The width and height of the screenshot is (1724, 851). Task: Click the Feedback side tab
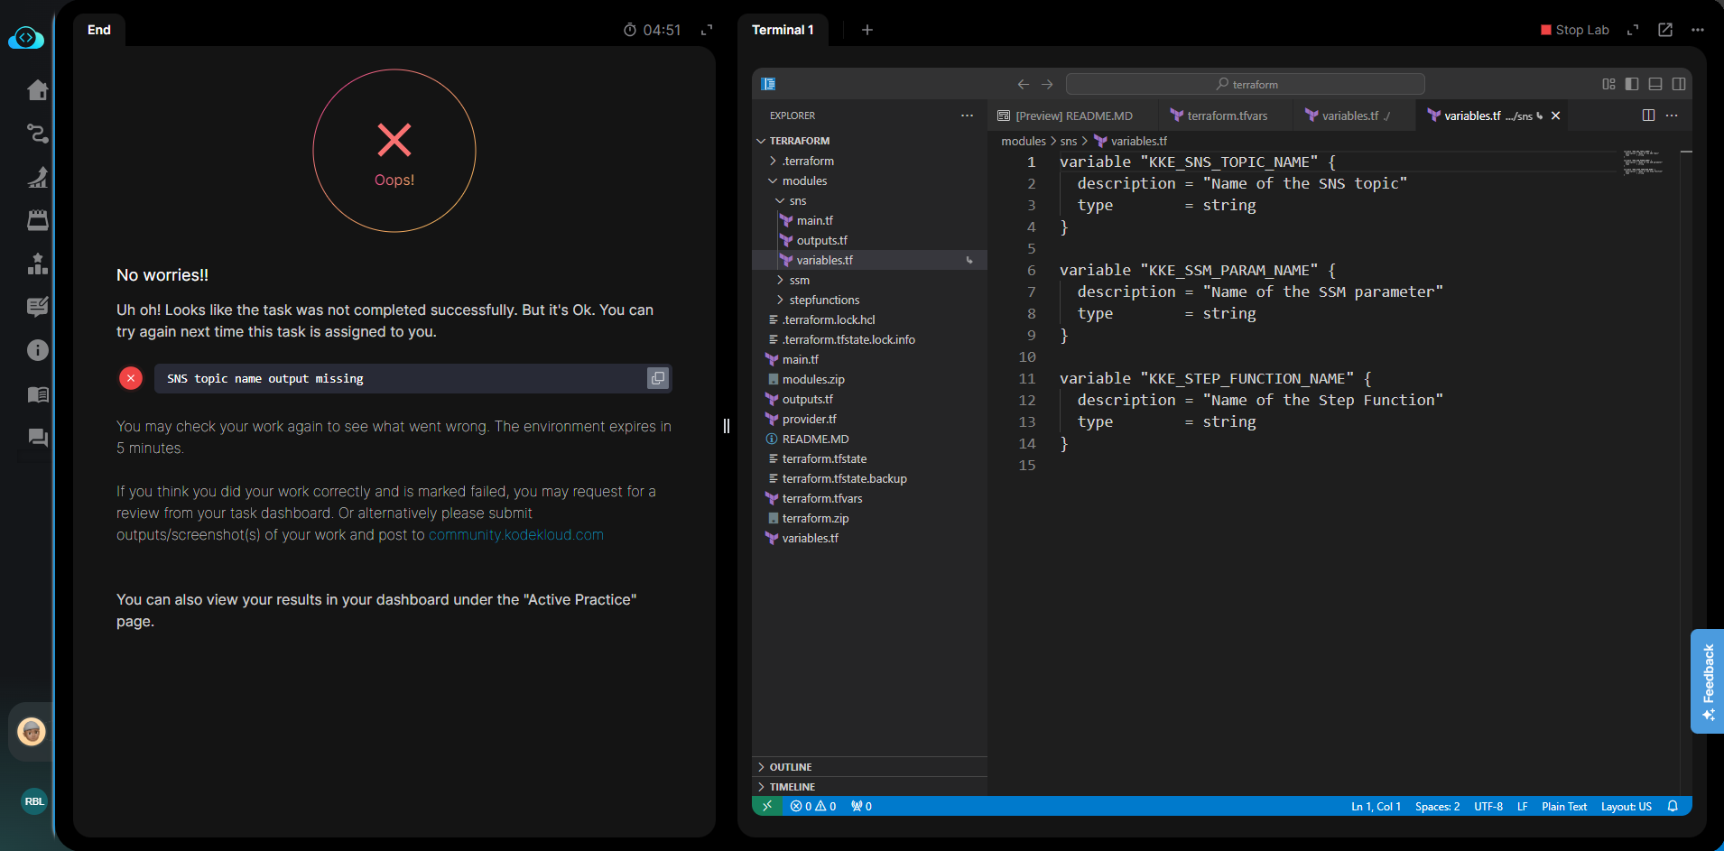(1707, 680)
